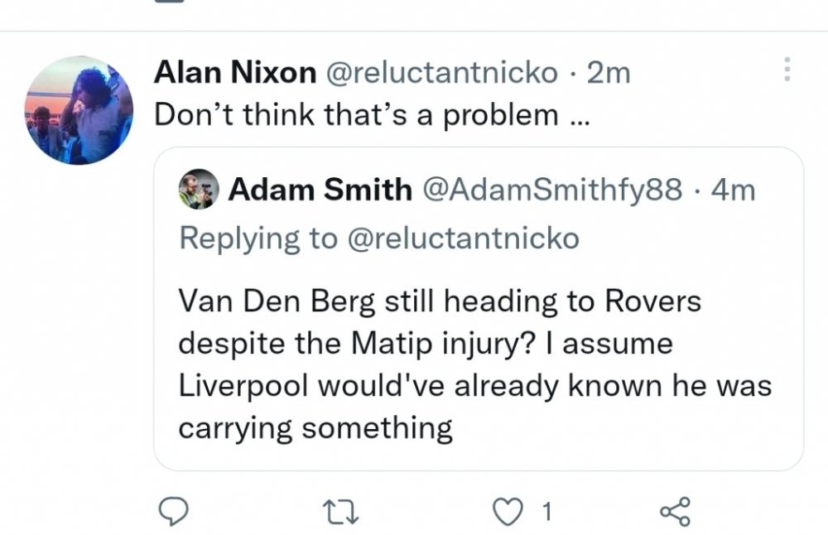Viewport: 828px width, 535px height.
Task: Click Adam Smith's small avatar in quote
Action: [x=198, y=190]
